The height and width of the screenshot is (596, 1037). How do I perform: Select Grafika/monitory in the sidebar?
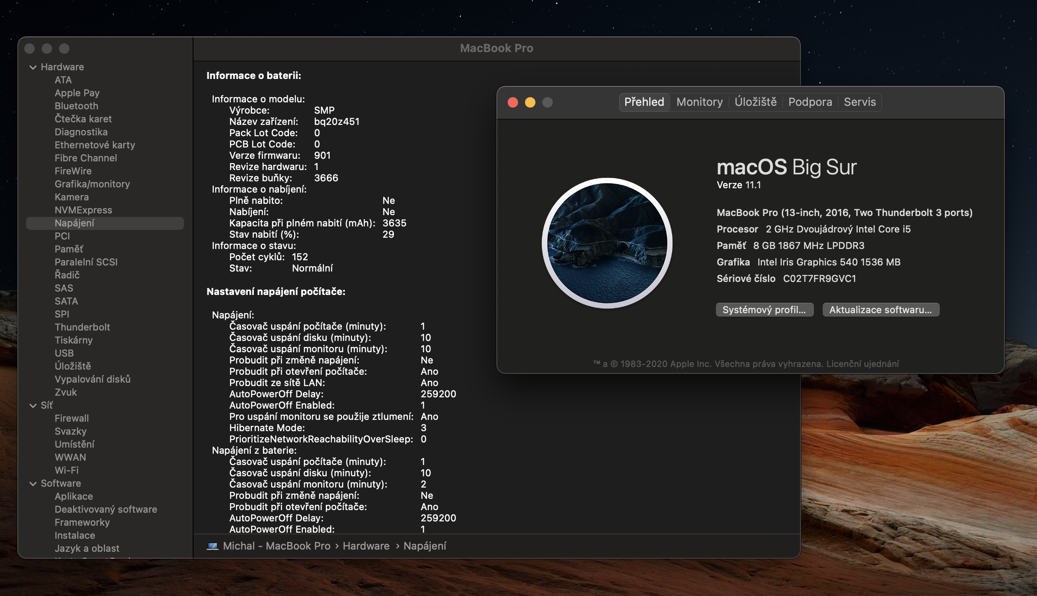click(92, 184)
